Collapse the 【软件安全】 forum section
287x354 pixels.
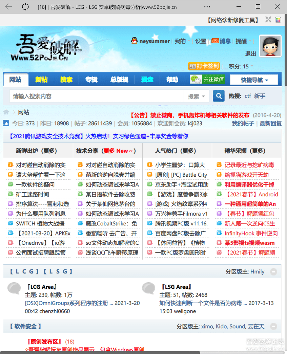coord(274,326)
